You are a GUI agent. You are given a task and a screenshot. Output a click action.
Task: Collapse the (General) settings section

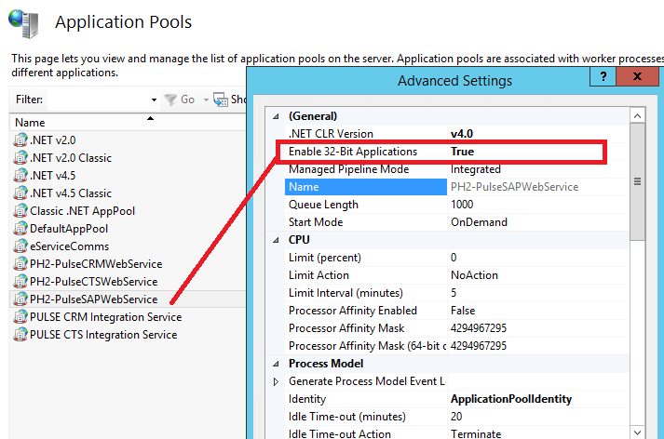tap(275, 116)
